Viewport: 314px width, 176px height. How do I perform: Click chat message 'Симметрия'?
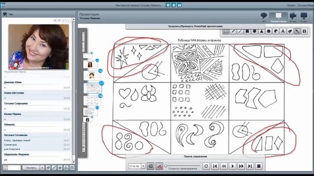point(10,145)
